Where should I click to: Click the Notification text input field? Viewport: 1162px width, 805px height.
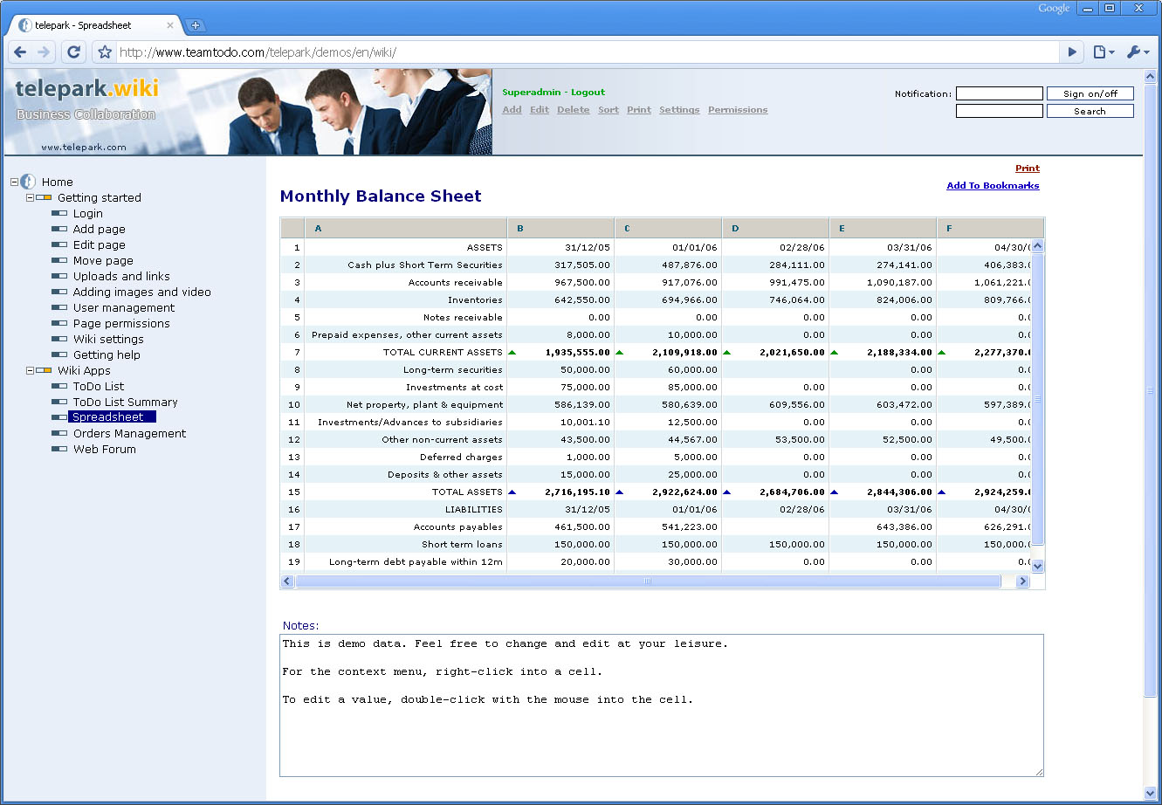click(999, 93)
